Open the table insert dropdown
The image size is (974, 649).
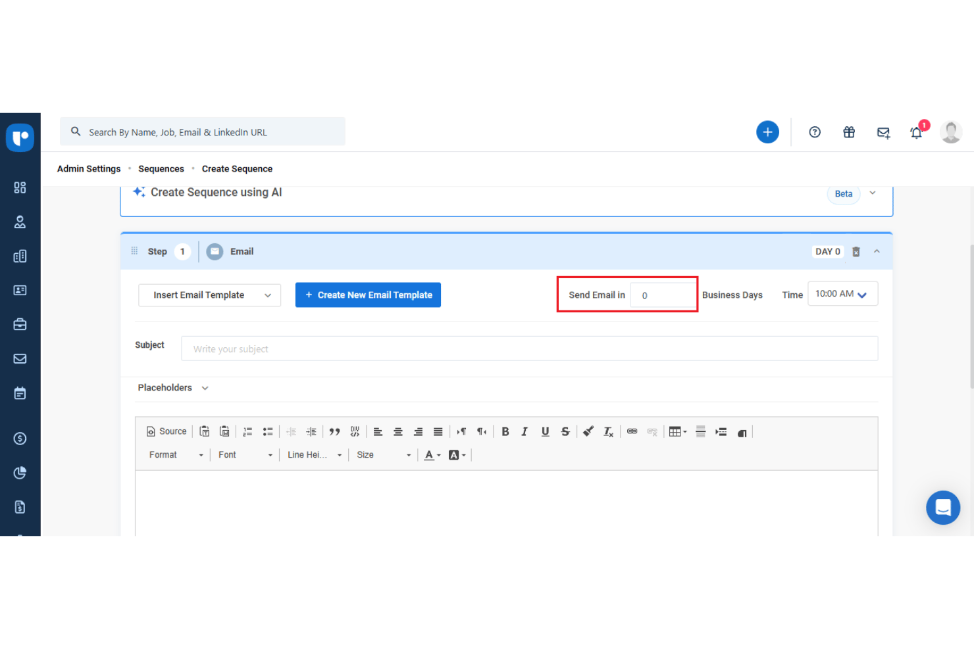tap(678, 432)
